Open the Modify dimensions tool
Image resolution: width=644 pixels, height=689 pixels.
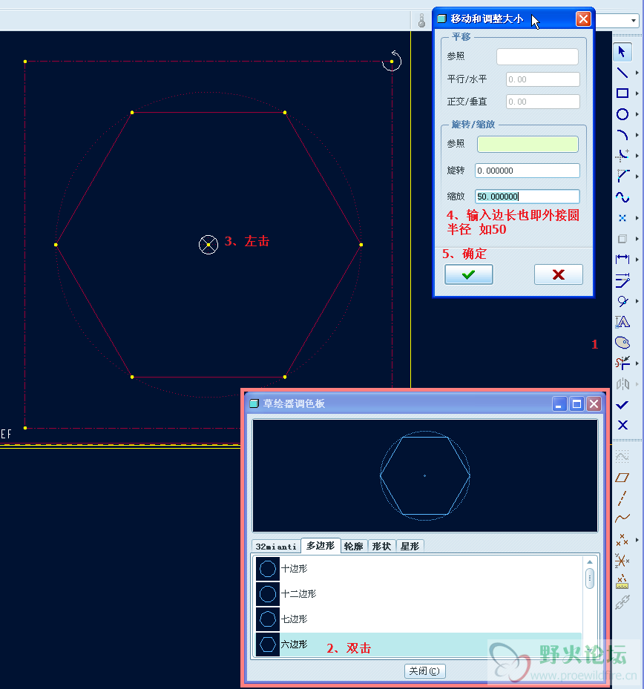(x=622, y=280)
